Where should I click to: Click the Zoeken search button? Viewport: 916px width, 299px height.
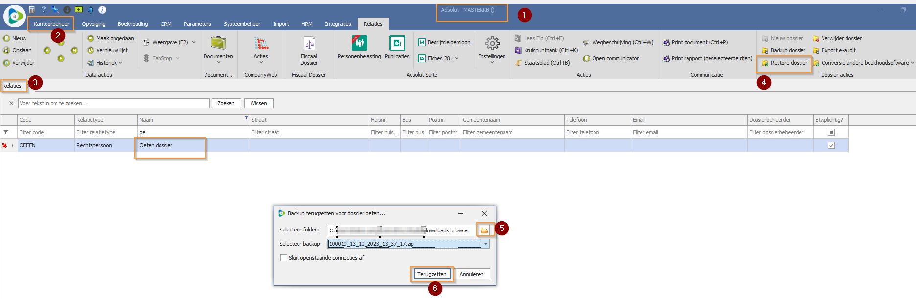click(226, 103)
